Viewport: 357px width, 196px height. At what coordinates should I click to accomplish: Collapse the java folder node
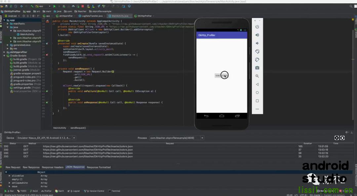coord(8,27)
